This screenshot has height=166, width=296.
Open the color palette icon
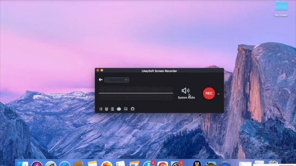[x=119, y=109]
